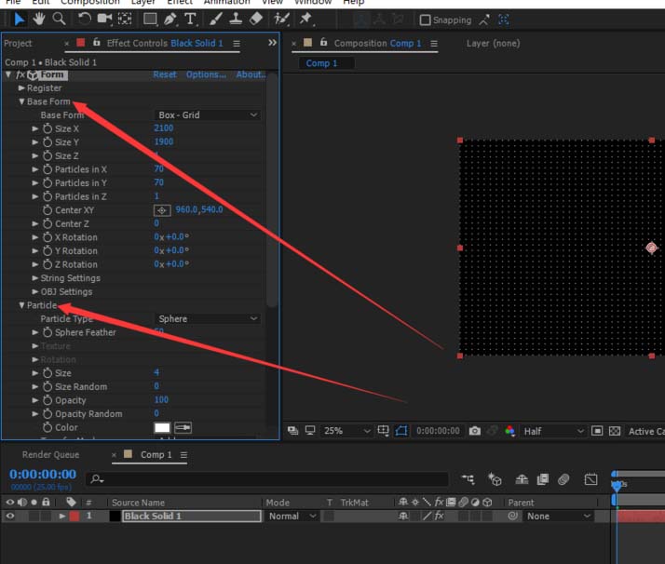Hide the Black Solid 1 layer
Viewport: 665px width, 564px height.
(11, 516)
